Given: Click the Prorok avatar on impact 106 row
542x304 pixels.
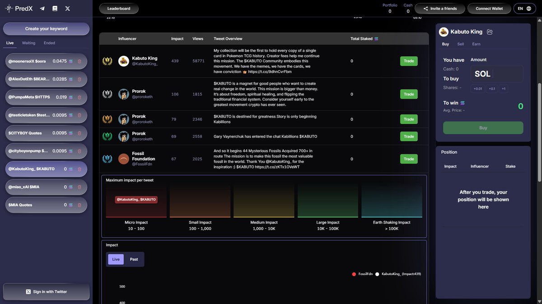Looking at the screenshot, I should point(124,94).
